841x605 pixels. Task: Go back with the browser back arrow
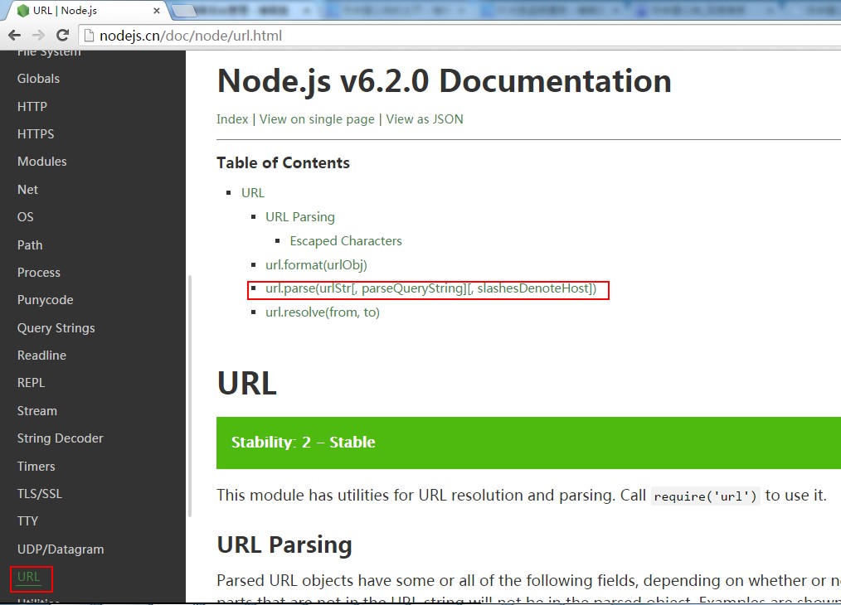[x=14, y=36]
